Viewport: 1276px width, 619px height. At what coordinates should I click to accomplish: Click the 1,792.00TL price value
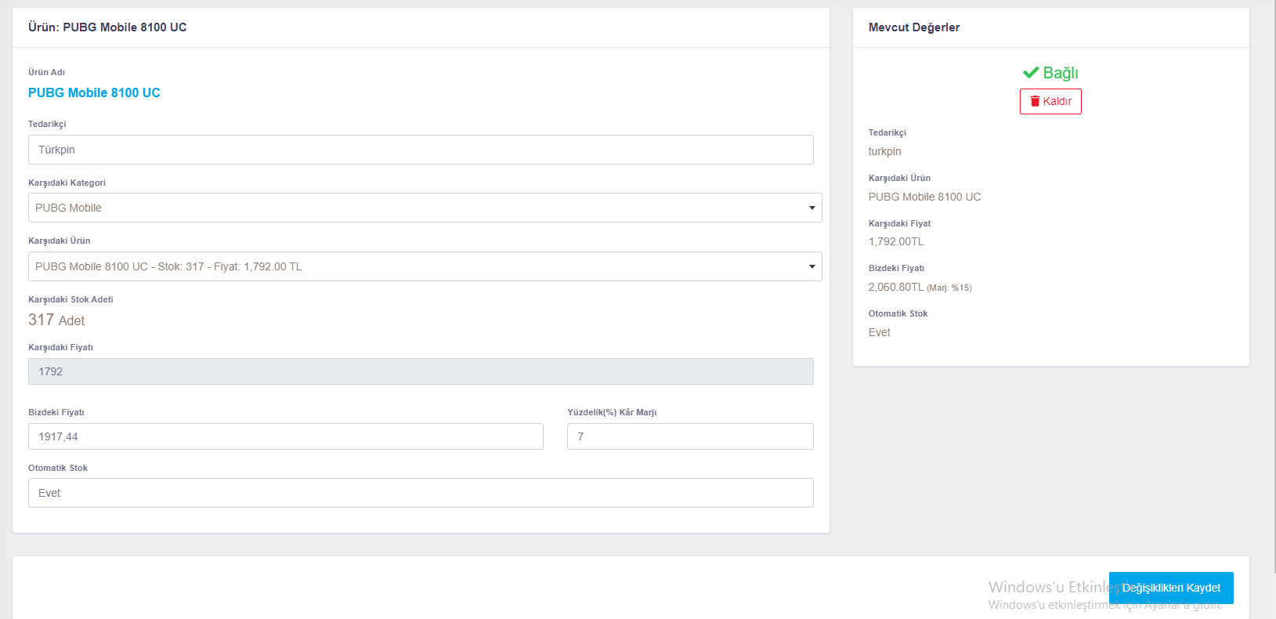tap(896, 241)
